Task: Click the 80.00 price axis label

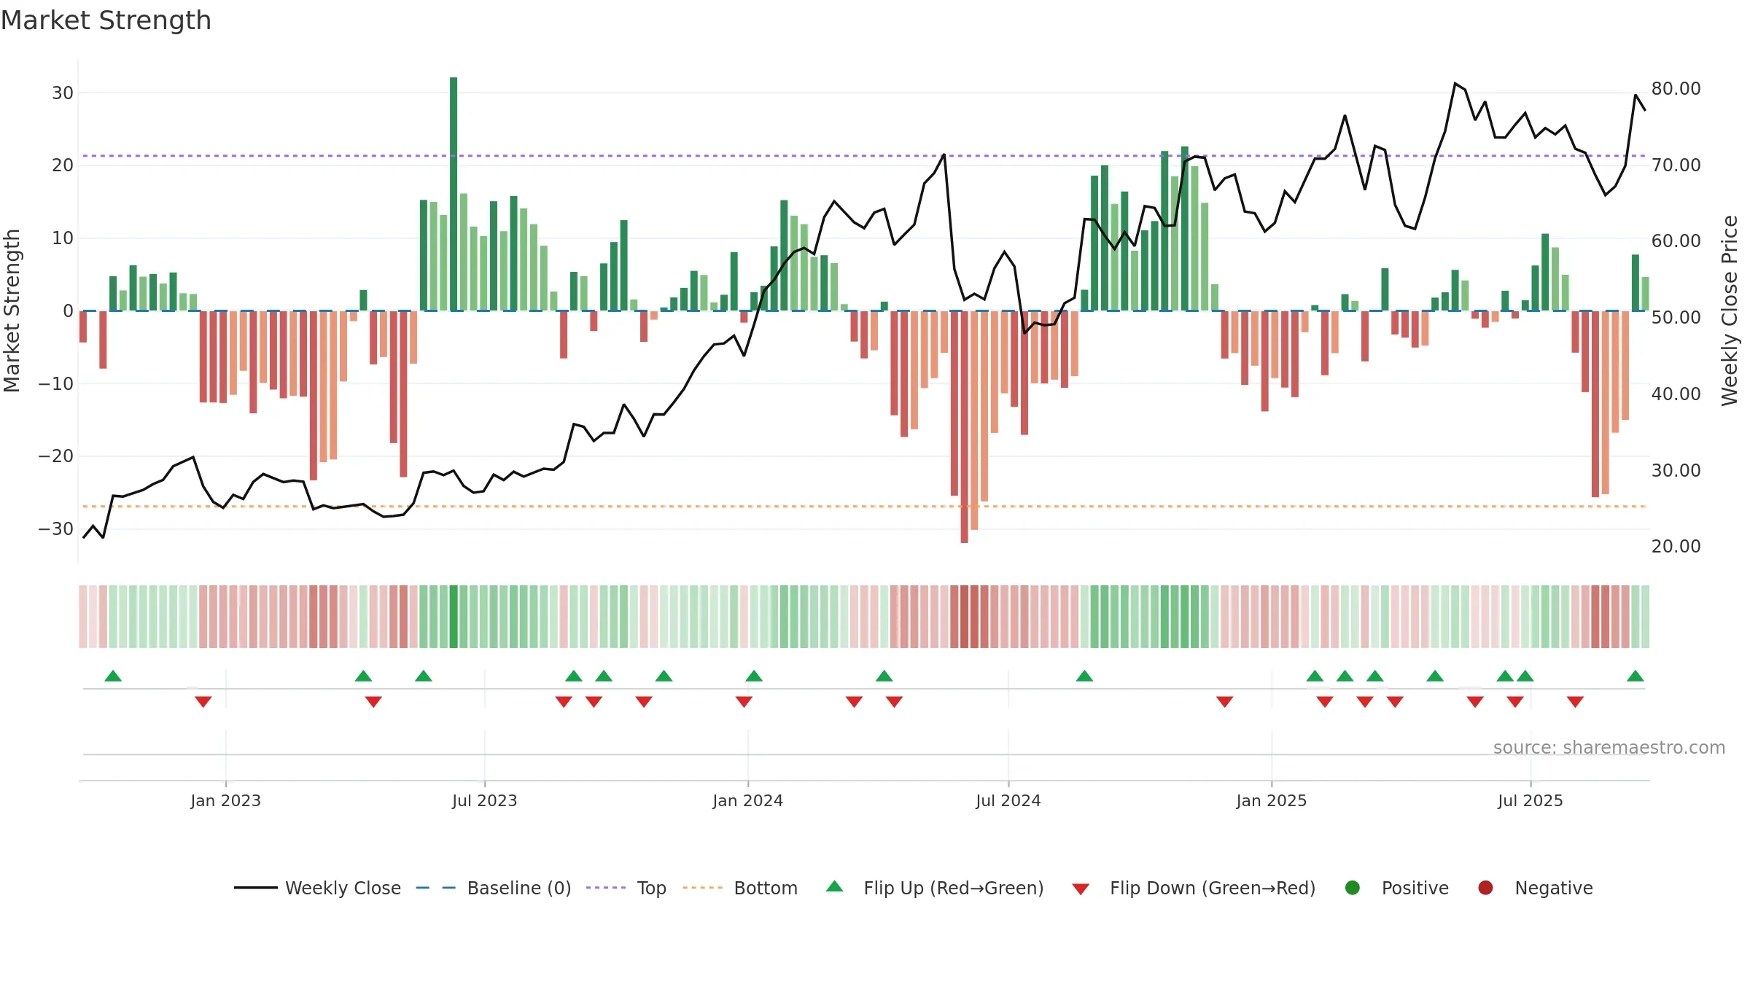Action: [x=1676, y=89]
